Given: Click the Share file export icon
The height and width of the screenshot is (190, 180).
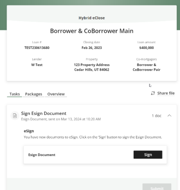Looking at the screenshot, I should coord(153,93).
